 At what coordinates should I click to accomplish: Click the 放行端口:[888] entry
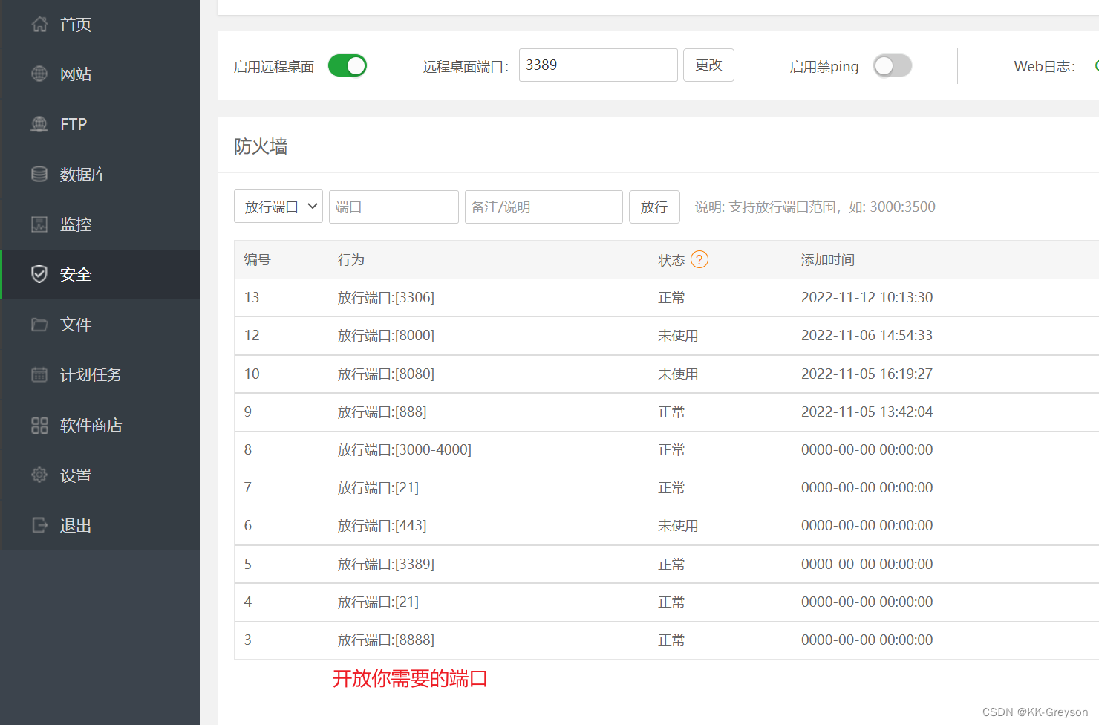382,412
